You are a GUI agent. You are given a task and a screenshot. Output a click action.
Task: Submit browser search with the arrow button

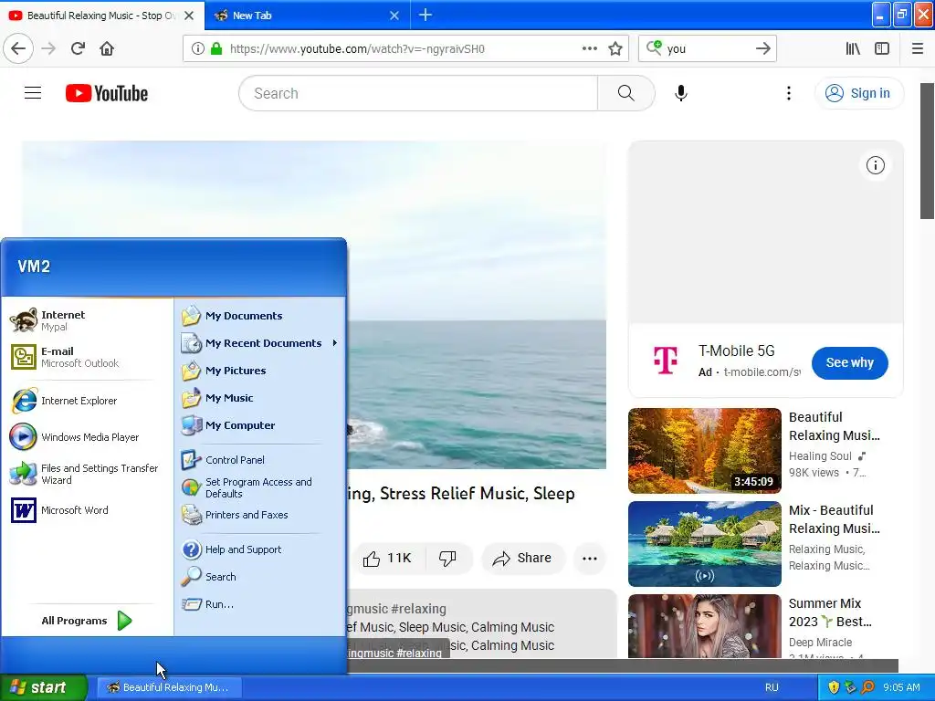click(763, 48)
